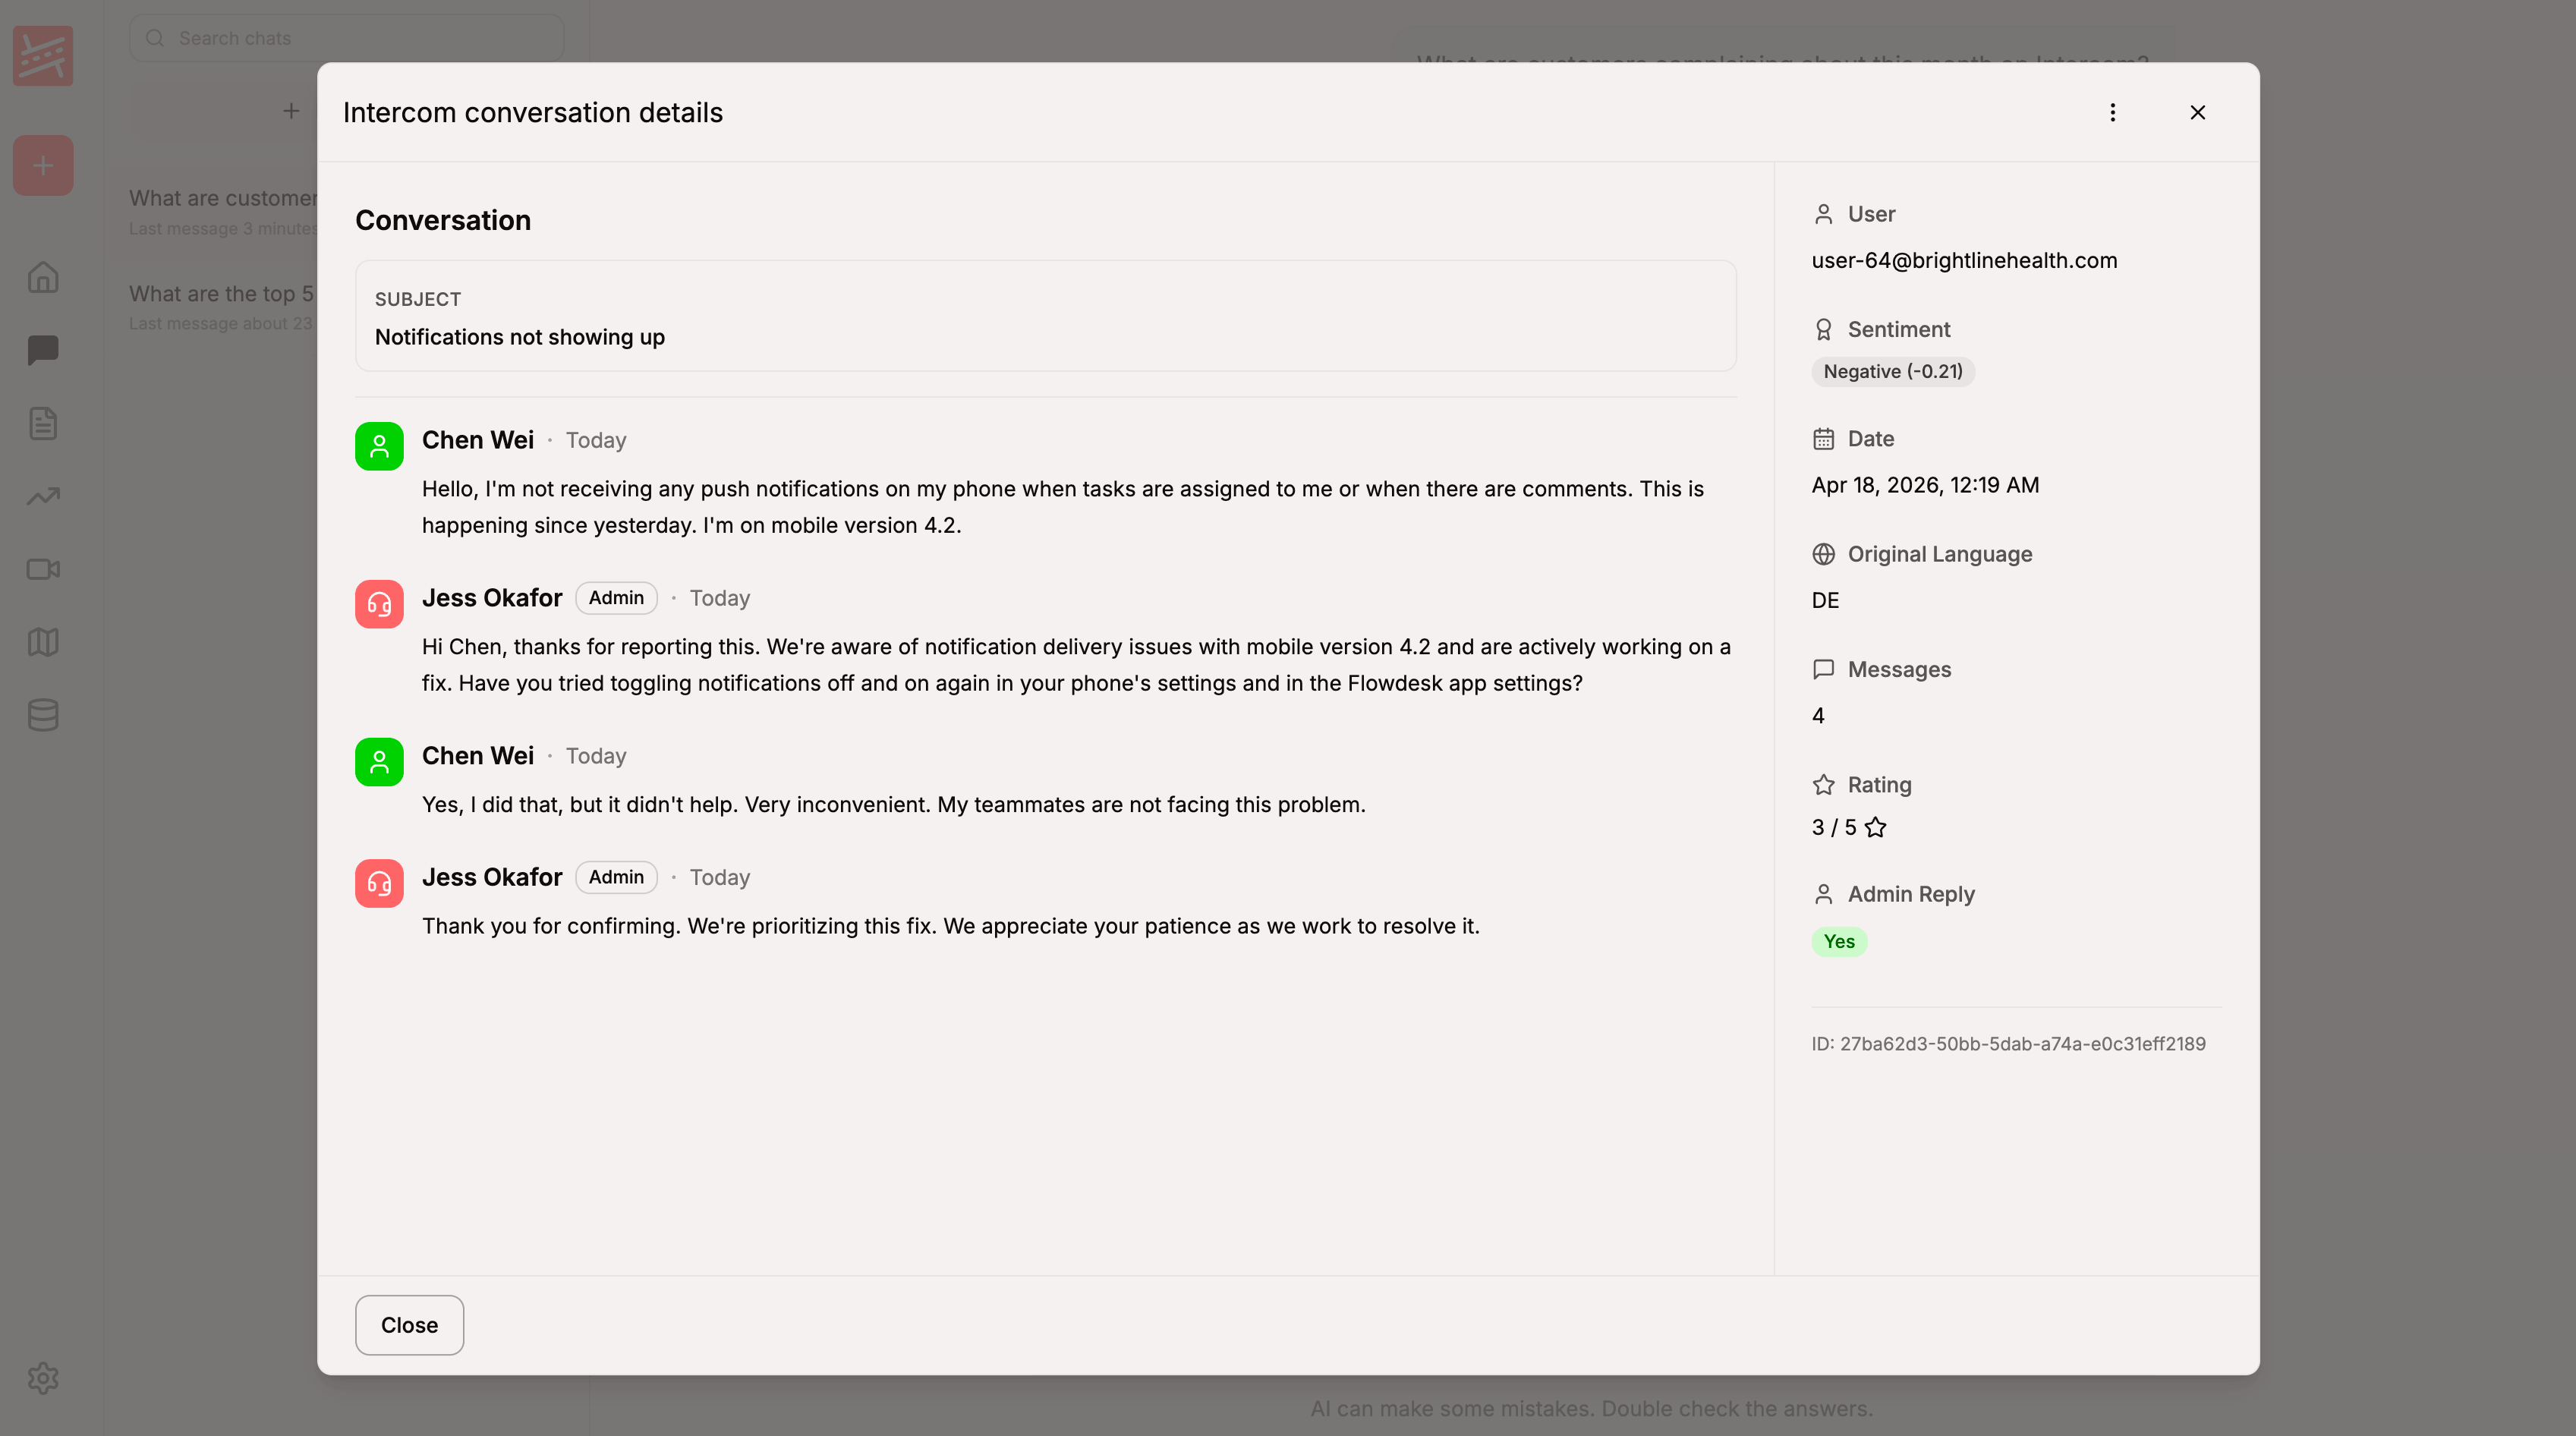Click the Close button at the bottom

pyautogui.click(x=409, y=1324)
